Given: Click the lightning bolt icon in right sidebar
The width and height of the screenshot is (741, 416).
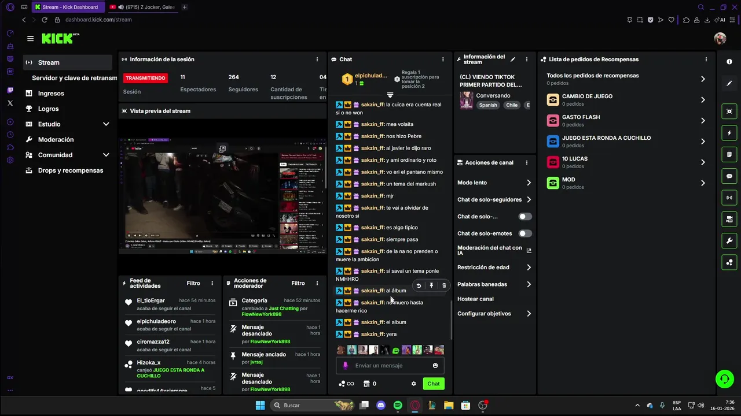Looking at the screenshot, I should [x=729, y=133].
